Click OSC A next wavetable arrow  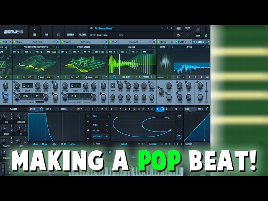[x=59, y=47]
